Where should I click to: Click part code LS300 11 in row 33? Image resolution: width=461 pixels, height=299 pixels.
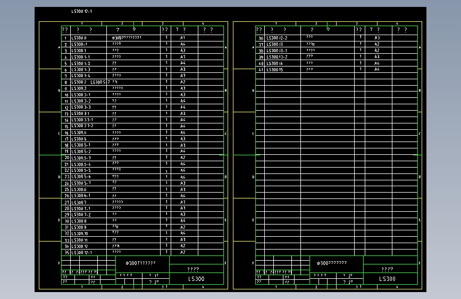[x=80, y=240]
